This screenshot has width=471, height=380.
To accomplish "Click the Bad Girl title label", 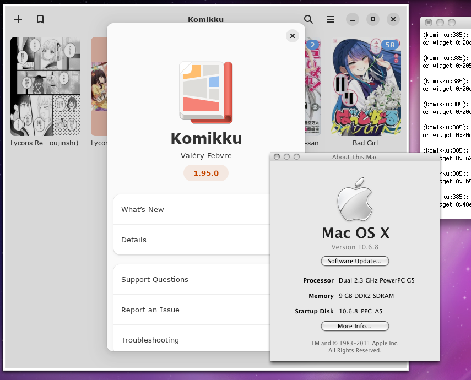I will (x=365, y=143).
